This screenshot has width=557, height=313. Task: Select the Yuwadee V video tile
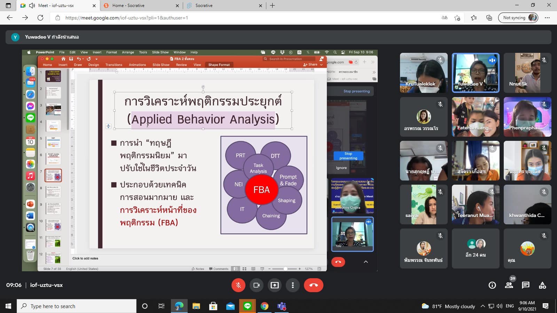[x=476, y=73]
